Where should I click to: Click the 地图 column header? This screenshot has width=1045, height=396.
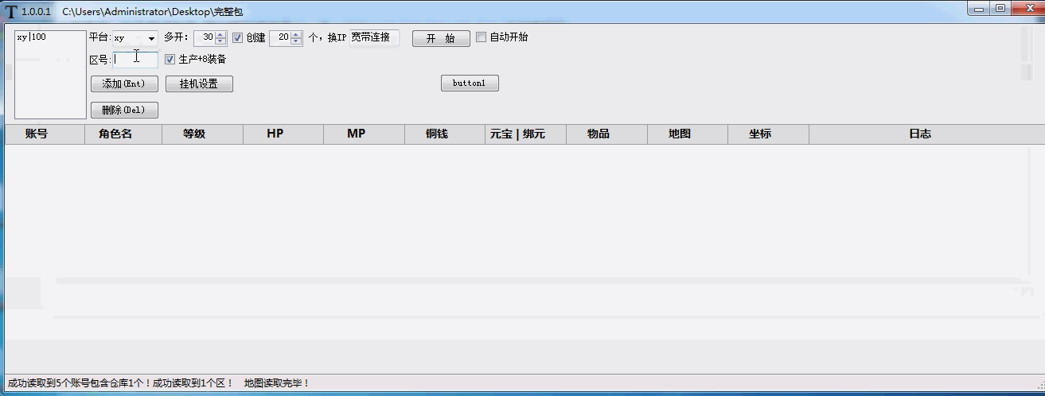click(688, 134)
